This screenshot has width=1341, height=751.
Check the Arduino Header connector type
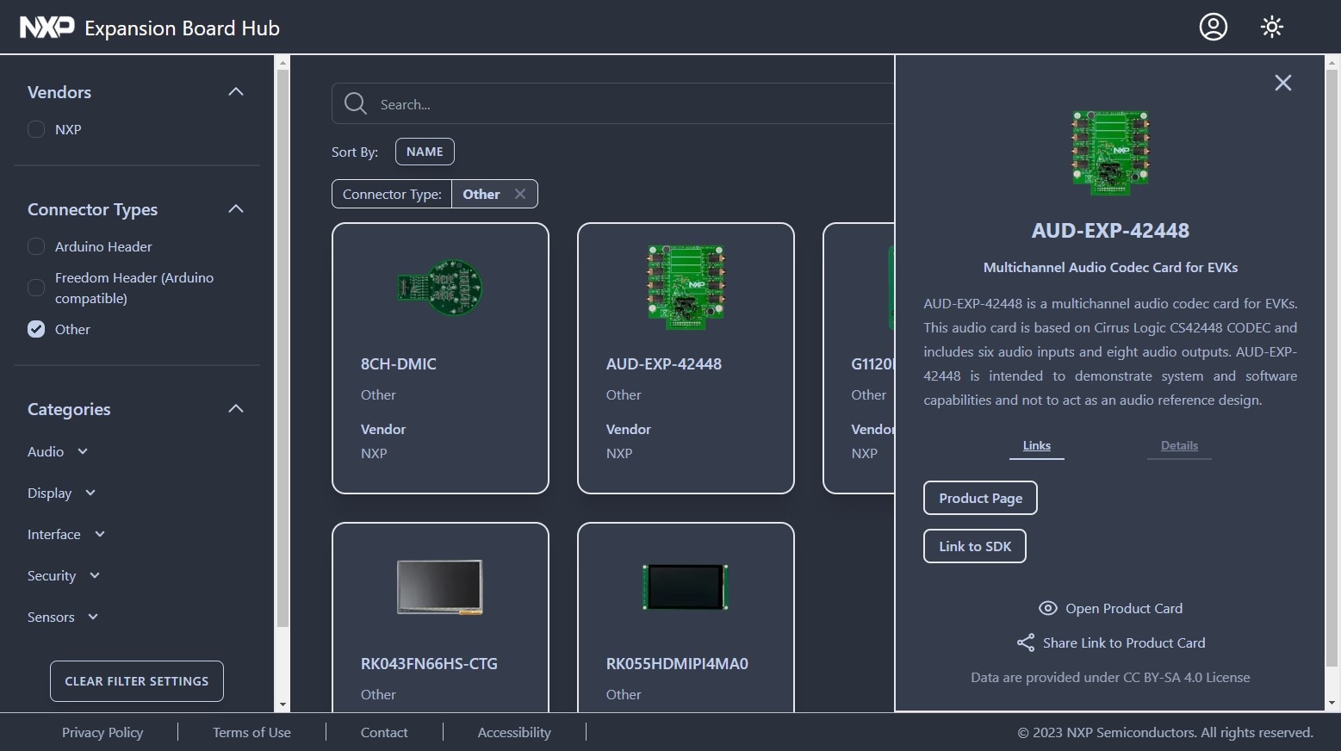(36, 246)
